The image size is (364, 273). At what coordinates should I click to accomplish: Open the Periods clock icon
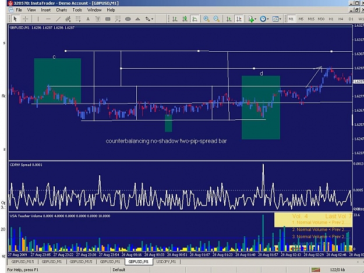pos(263,19)
